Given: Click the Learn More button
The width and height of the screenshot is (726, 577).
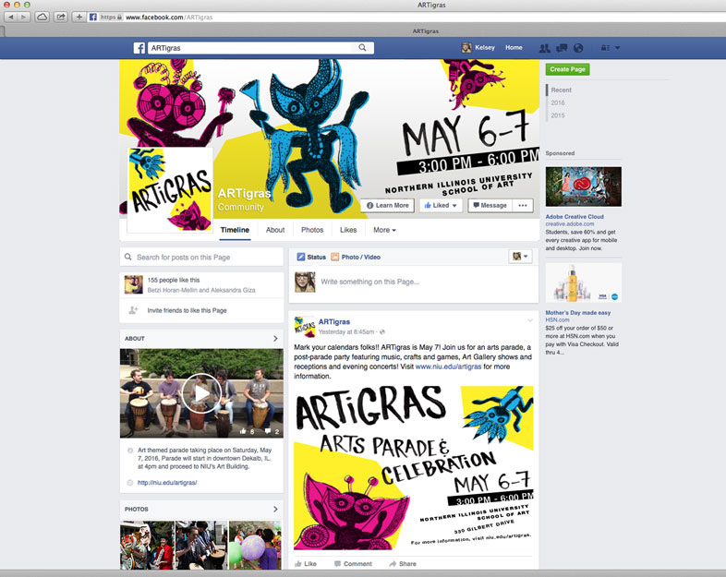Looking at the screenshot, I should pos(388,206).
